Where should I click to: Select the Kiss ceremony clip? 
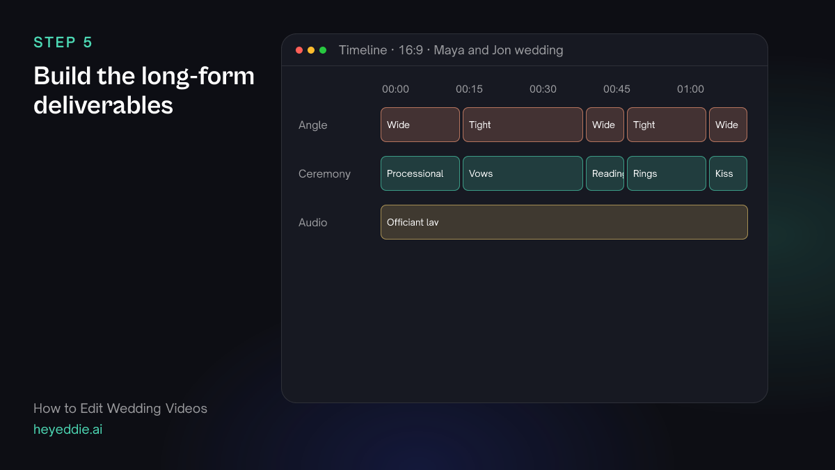tap(728, 173)
